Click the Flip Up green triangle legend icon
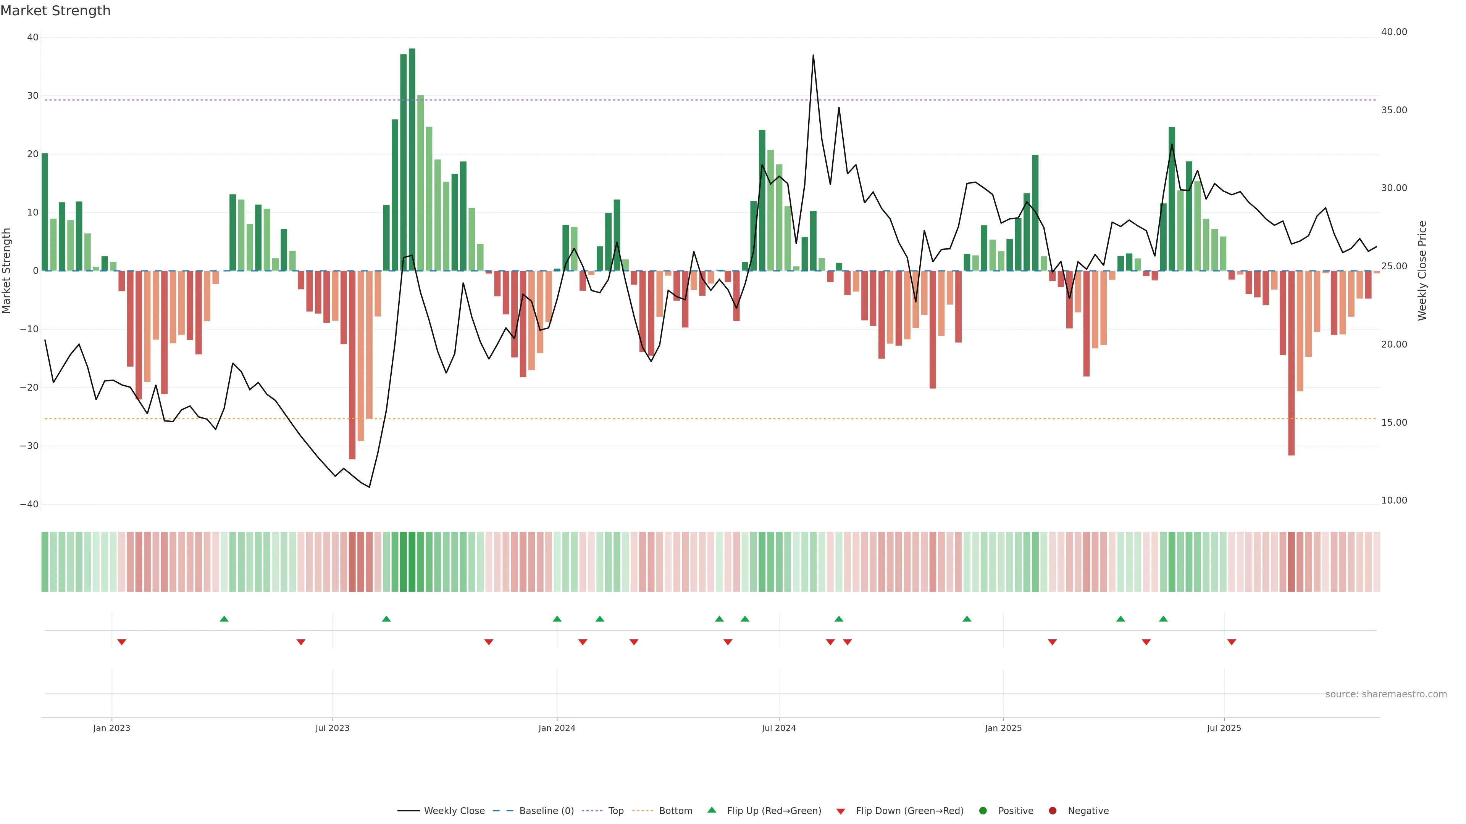The height and width of the screenshot is (824, 1466). pos(711,810)
